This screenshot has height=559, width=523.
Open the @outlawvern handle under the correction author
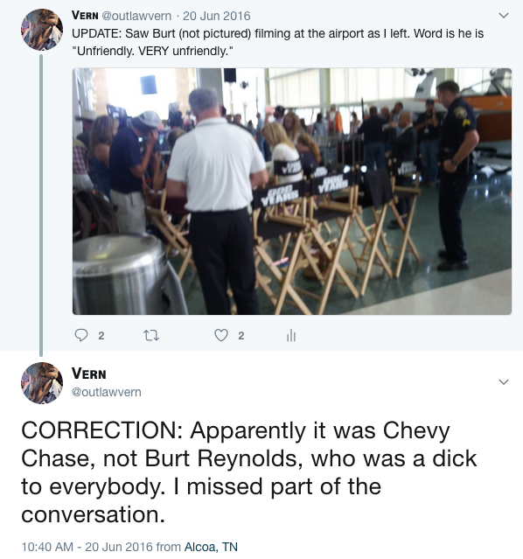click(106, 392)
